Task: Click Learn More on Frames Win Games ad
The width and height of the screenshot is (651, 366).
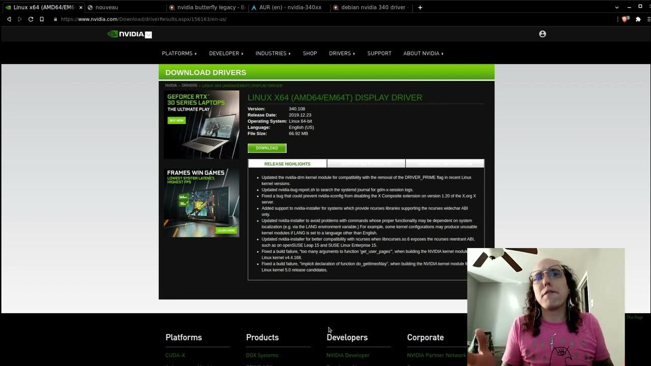Action: [x=226, y=230]
